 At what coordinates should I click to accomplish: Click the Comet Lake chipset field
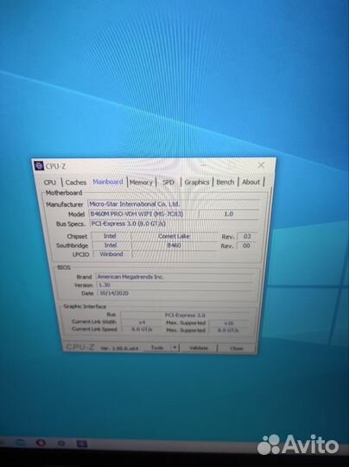(x=174, y=236)
